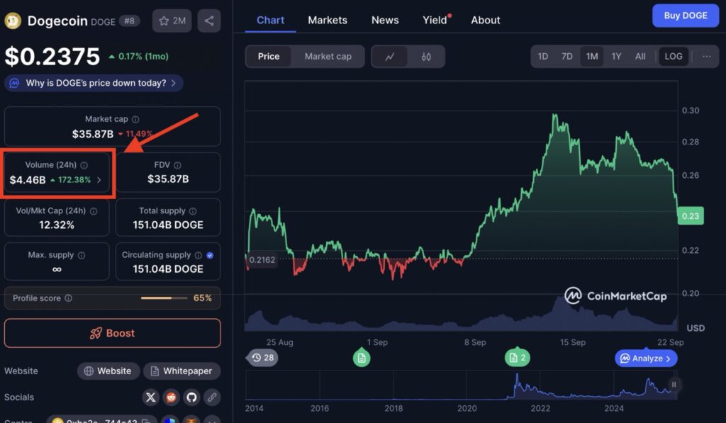Open X (Twitter) social link

point(150,397)
